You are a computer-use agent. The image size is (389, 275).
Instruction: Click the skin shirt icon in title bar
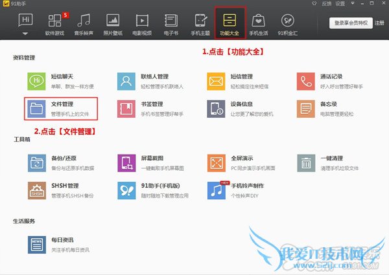(x=314, y=3)
